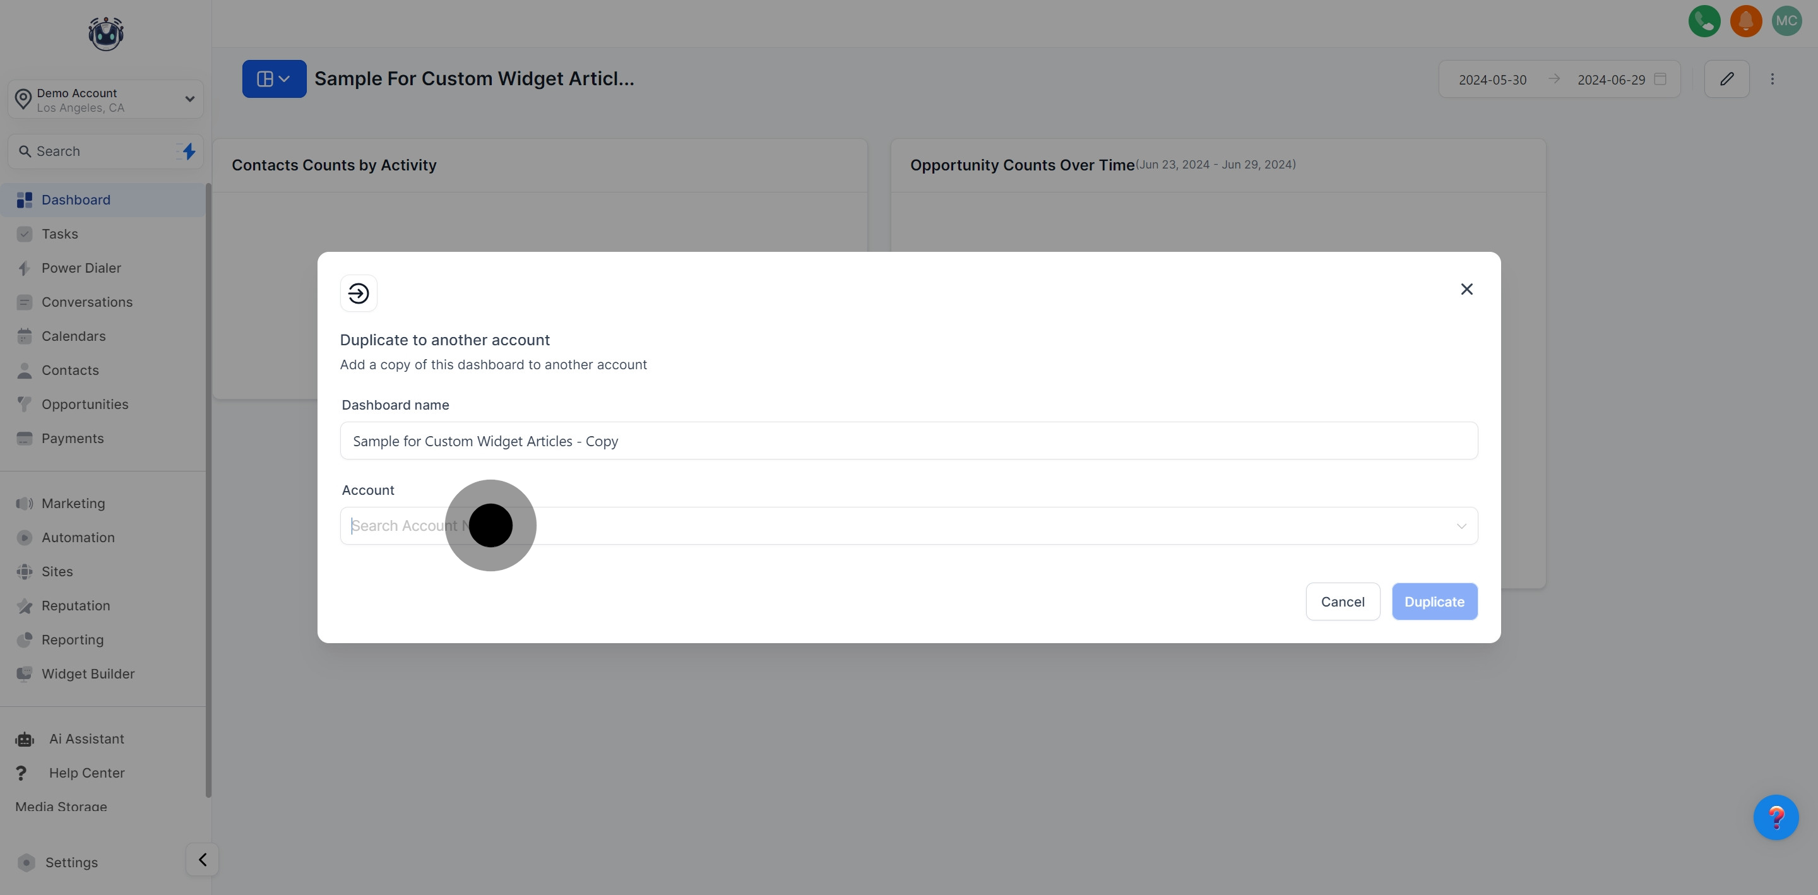Click the calendar icon in date range
This screenshot has width=1818, height=895.
pyautogui.click(x=1661, y=79)
